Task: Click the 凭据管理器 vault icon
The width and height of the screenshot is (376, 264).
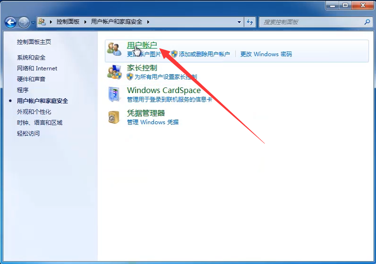Action: [114, 117]
